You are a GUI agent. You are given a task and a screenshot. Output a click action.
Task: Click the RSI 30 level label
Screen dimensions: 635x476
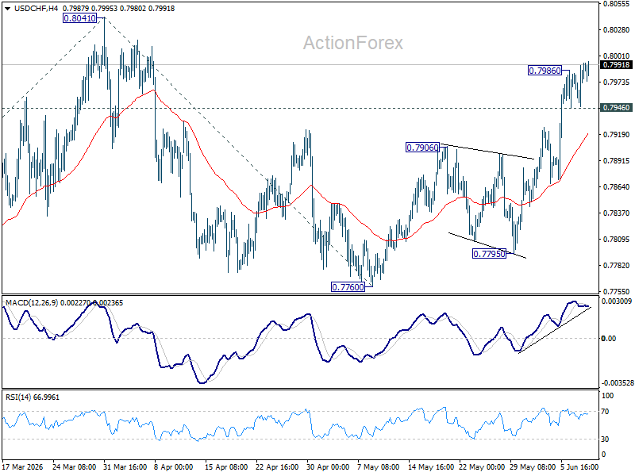605,440
